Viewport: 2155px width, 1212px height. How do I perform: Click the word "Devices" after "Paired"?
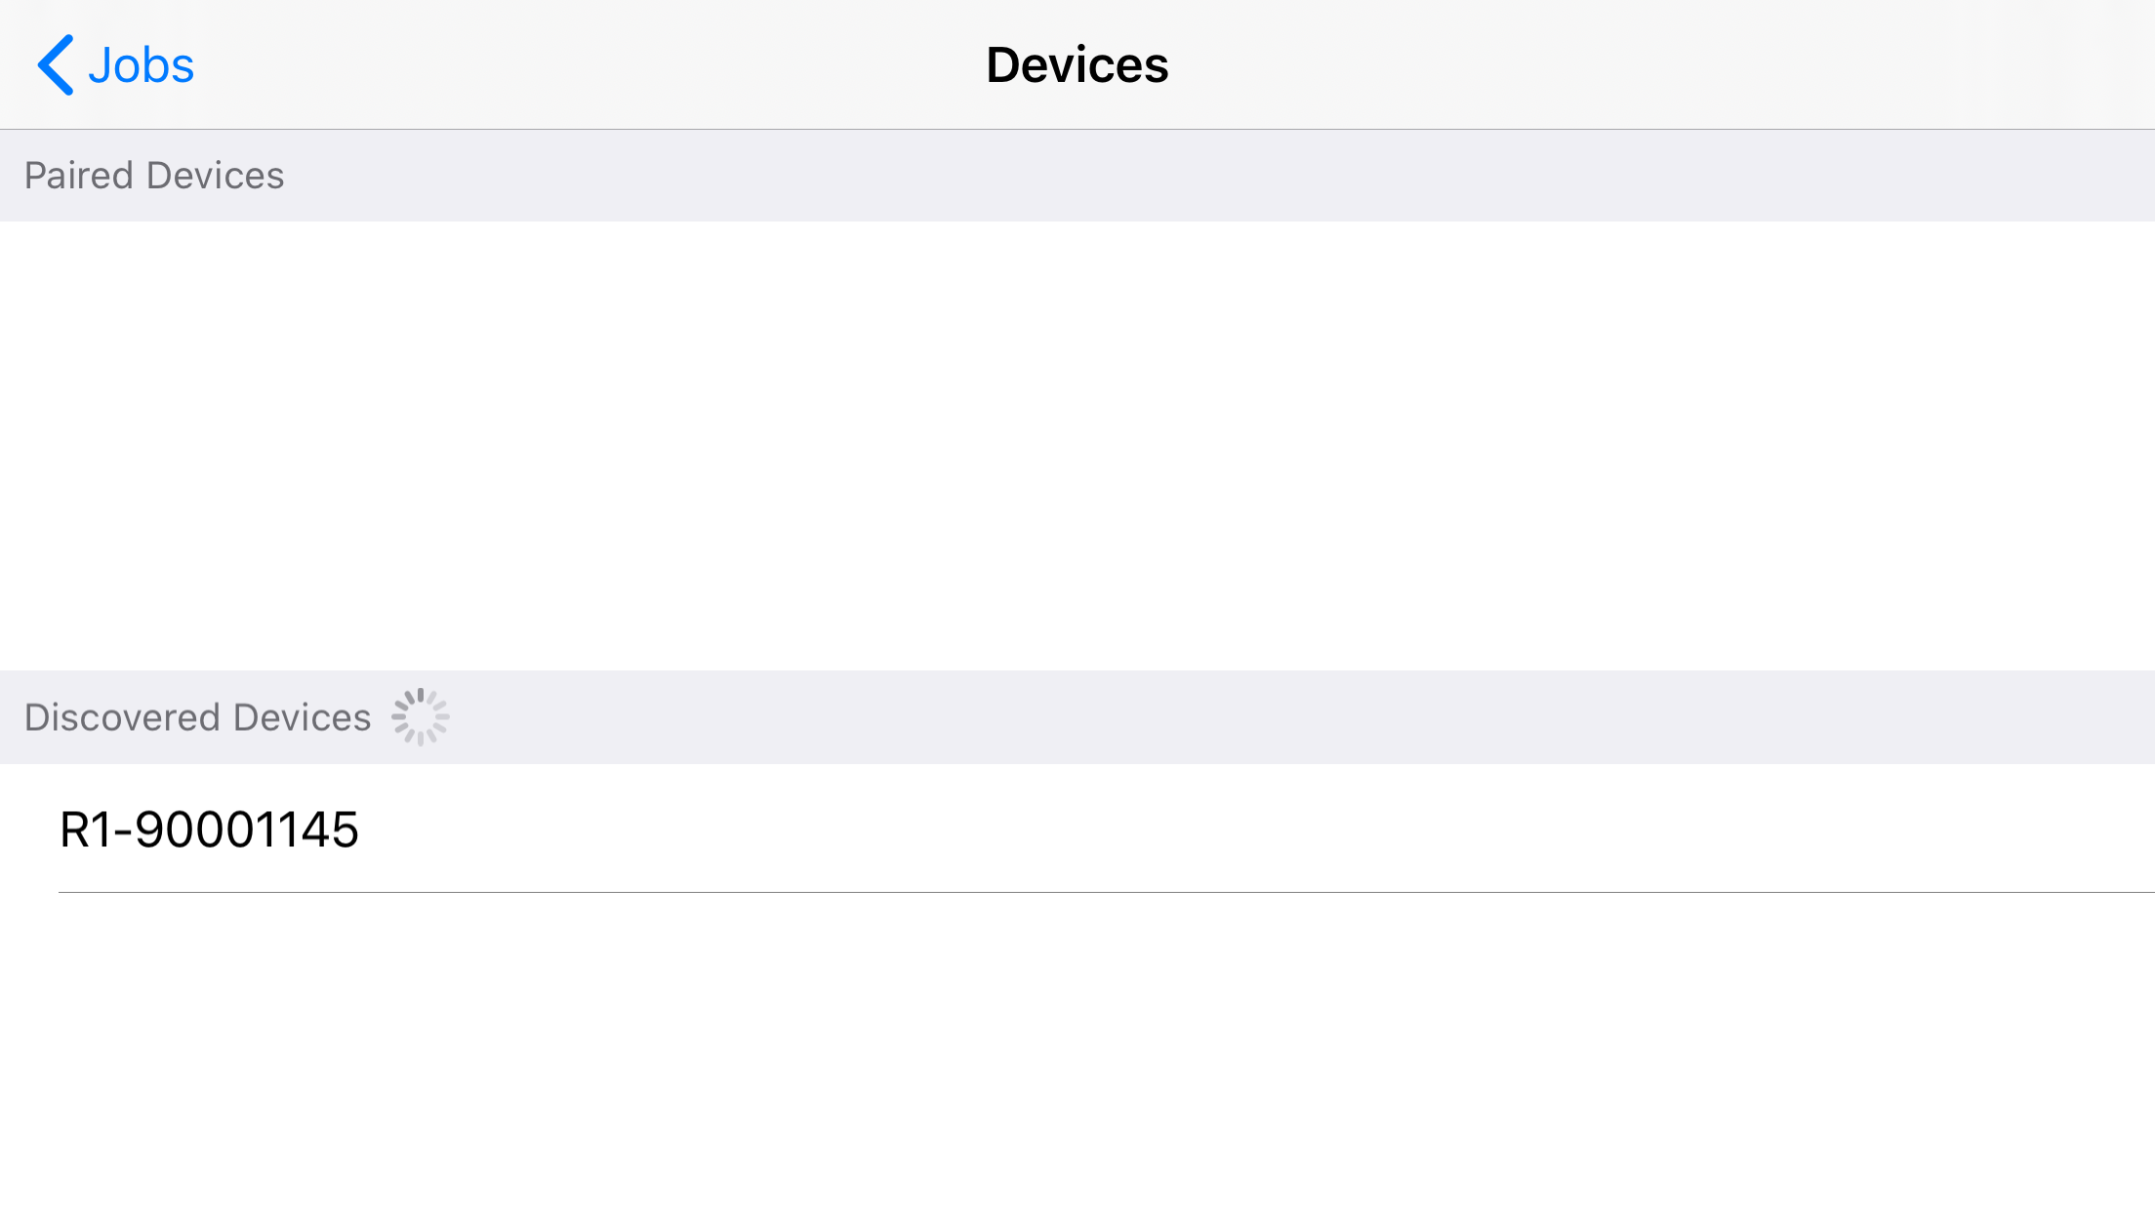pos(216,176)
